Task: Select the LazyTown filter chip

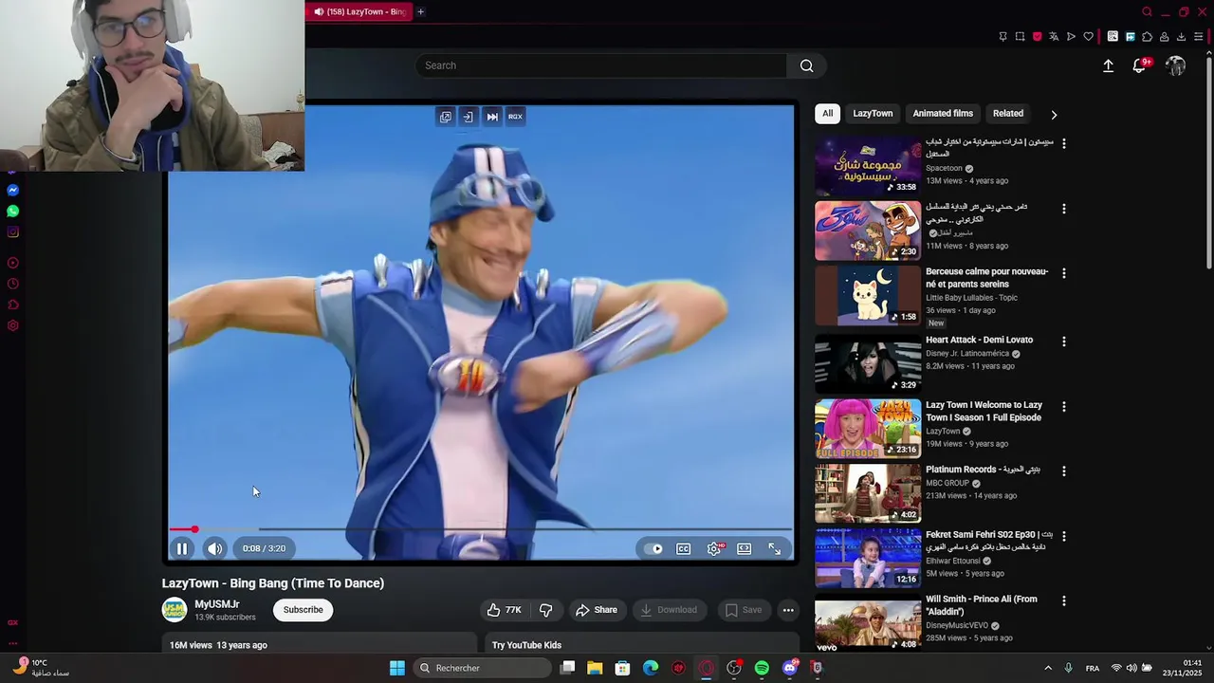Action: pyautogui.click(x=873, y=113)
